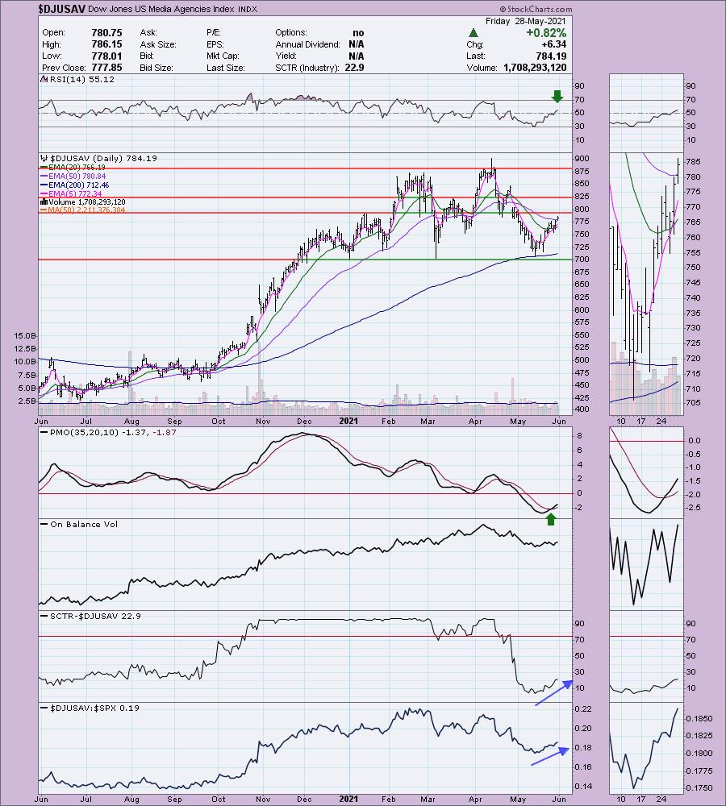Click the SCTR (Industry) value 22.9
This screenshot has width=726, height=806.
356,68
